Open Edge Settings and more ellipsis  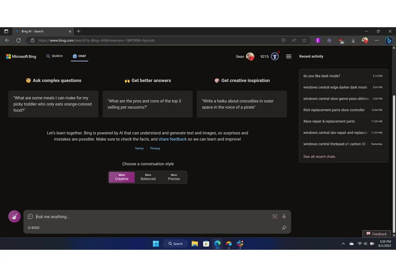point(377,41)
